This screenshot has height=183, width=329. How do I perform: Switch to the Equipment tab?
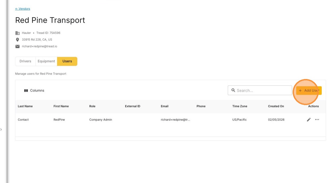point(46,61)
